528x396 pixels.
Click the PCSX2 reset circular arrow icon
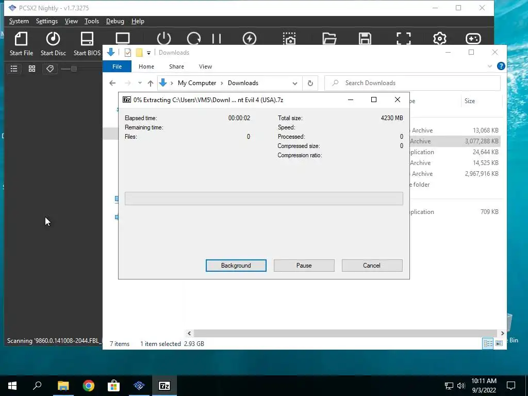pos(194,38)
